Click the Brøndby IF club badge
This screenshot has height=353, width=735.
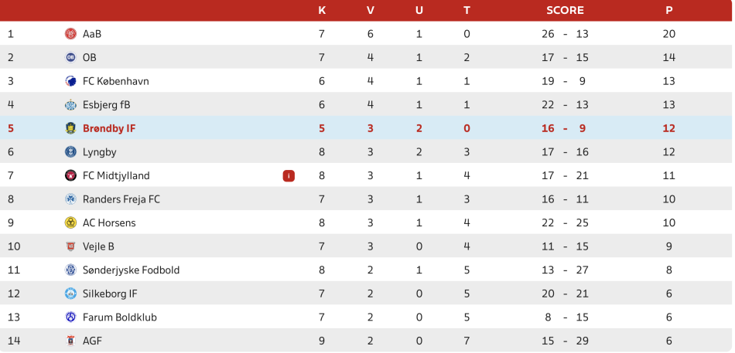click(x=70, y=128)
